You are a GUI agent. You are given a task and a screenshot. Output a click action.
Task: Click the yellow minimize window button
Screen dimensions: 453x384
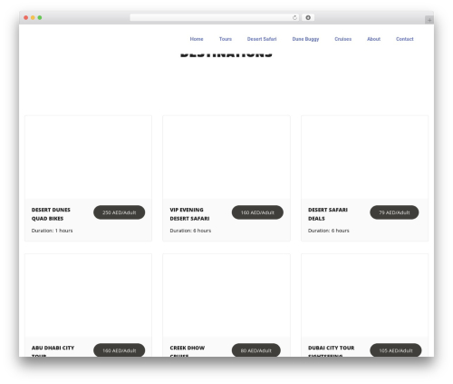click(x=33, y=18)
